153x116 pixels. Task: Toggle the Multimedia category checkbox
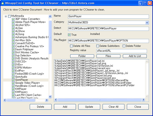[9, 16]
